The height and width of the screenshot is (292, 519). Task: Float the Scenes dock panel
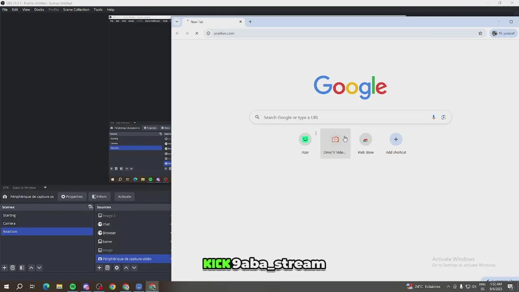point(90,207)
